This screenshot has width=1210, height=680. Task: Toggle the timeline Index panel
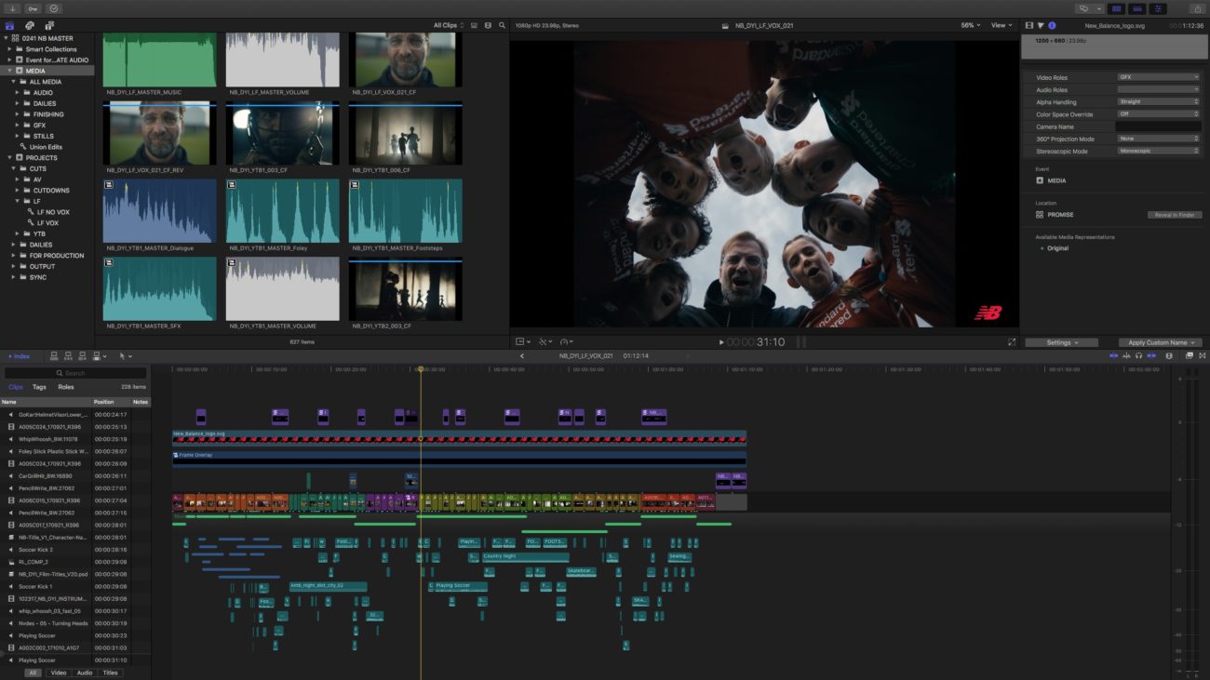pyautogui.click(x=20, y=355)
